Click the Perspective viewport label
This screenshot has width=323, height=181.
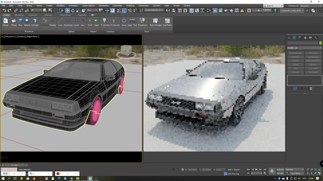pos(10,36)
